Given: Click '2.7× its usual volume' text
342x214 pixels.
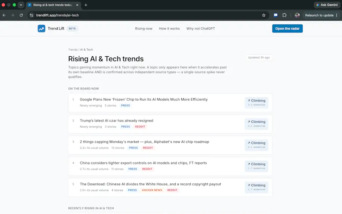Looking at the screenshot, I should (x=94, y=169).
